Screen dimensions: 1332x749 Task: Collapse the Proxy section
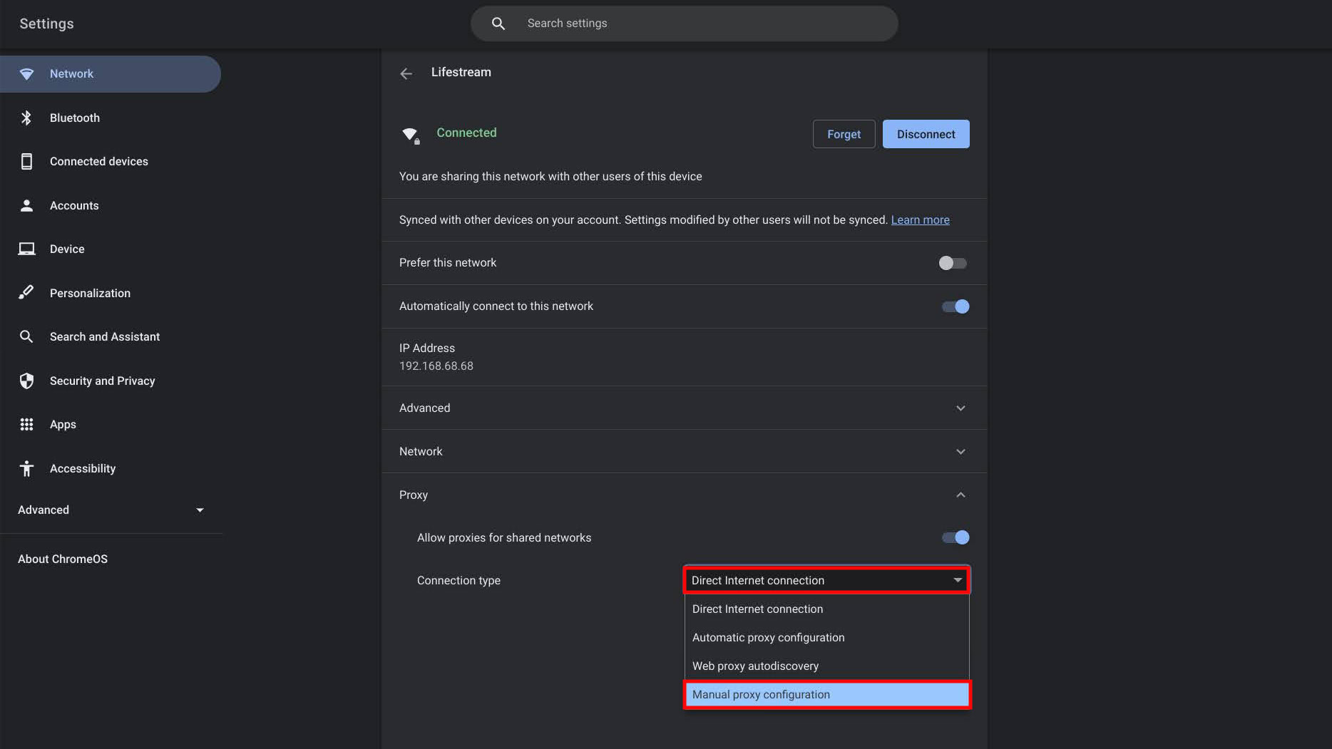point(960,495)
